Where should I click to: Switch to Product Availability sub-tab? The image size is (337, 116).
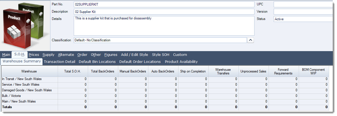pos(181,62)
